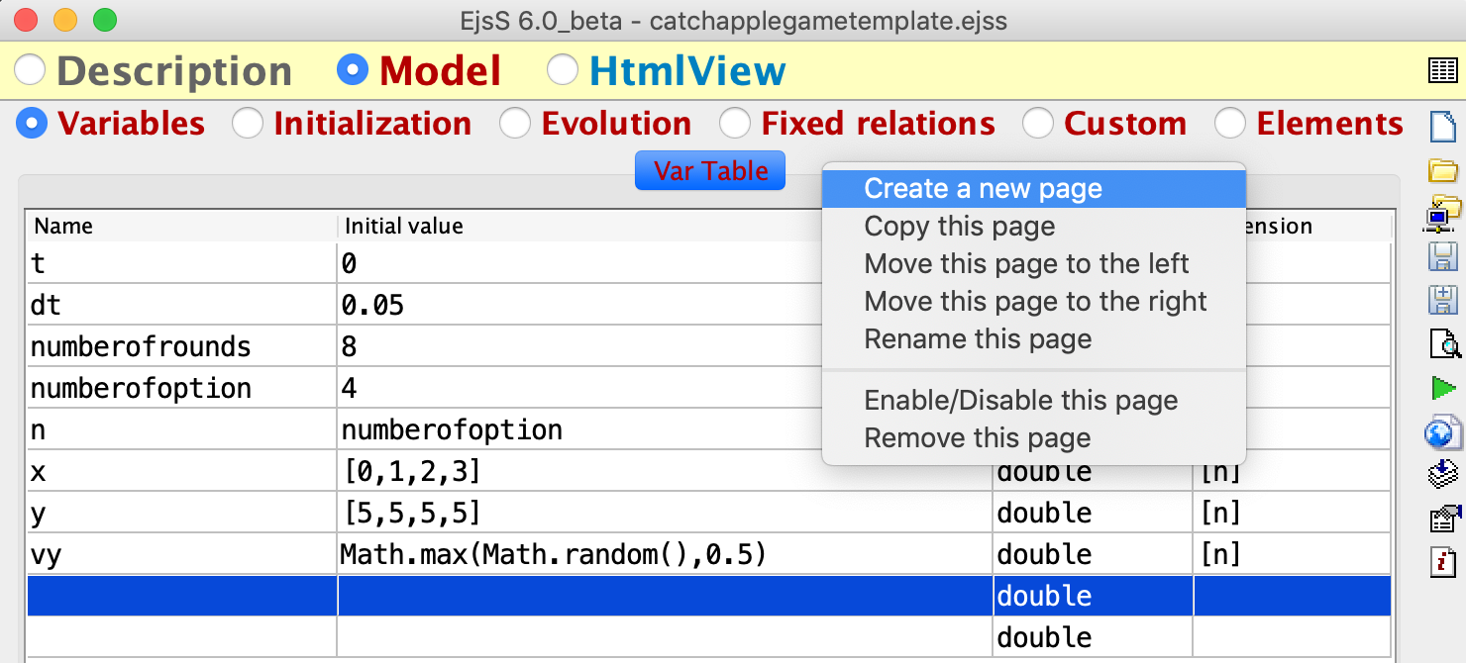Select the Model radio button

tap(352, 70)
